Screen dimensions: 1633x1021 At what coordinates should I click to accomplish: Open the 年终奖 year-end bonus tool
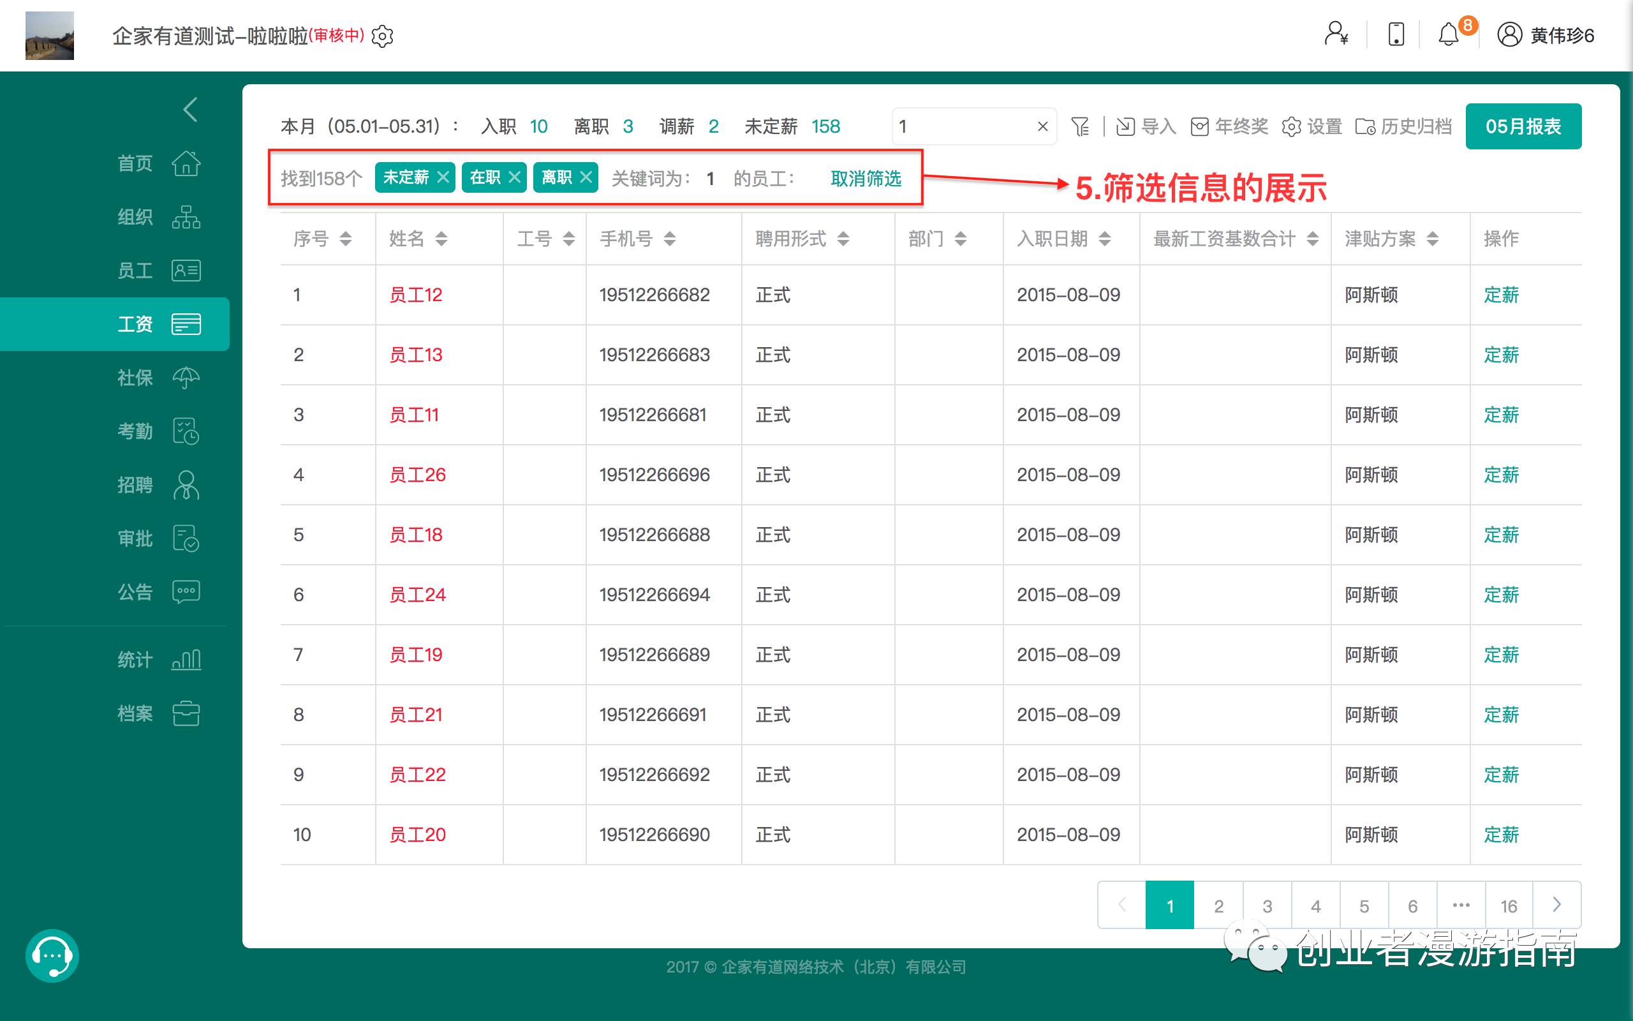point(1229,126)
